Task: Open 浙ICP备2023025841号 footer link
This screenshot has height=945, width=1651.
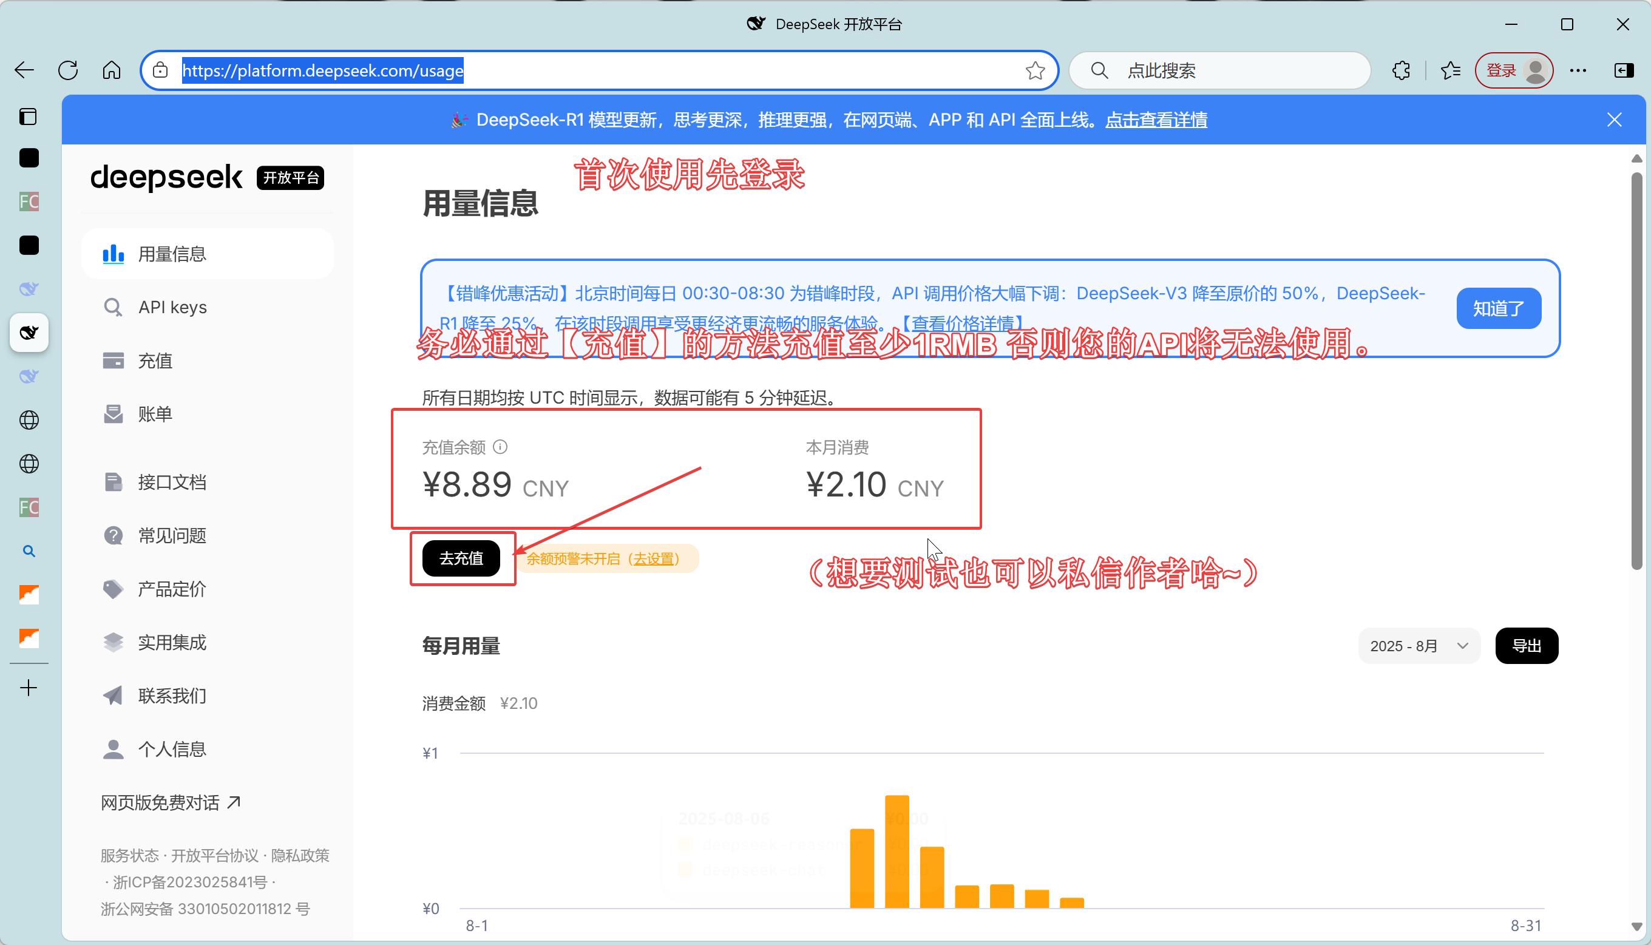Action: click(190, 882)
